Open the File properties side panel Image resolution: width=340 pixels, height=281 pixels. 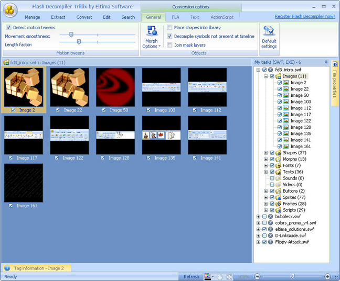point(335,83)
